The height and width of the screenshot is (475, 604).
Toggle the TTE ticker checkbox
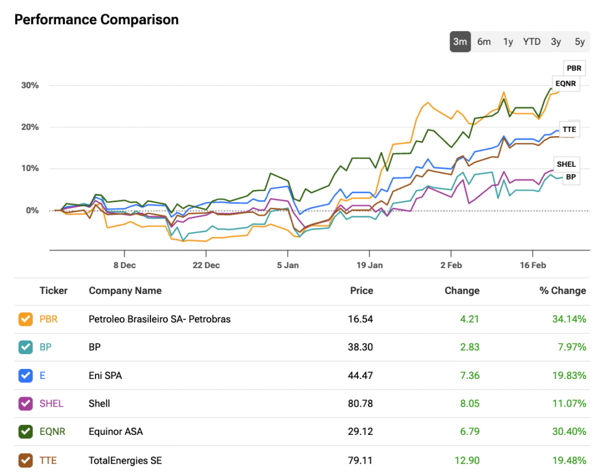25,460
